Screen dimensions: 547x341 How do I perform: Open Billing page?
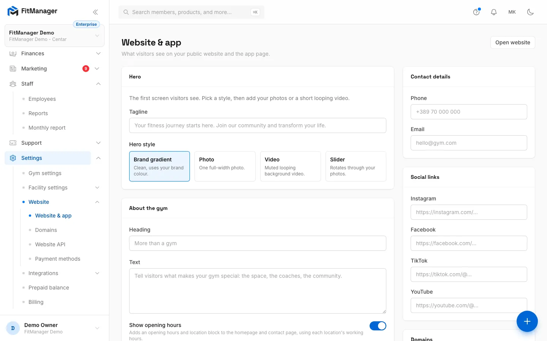pos(36,302)
